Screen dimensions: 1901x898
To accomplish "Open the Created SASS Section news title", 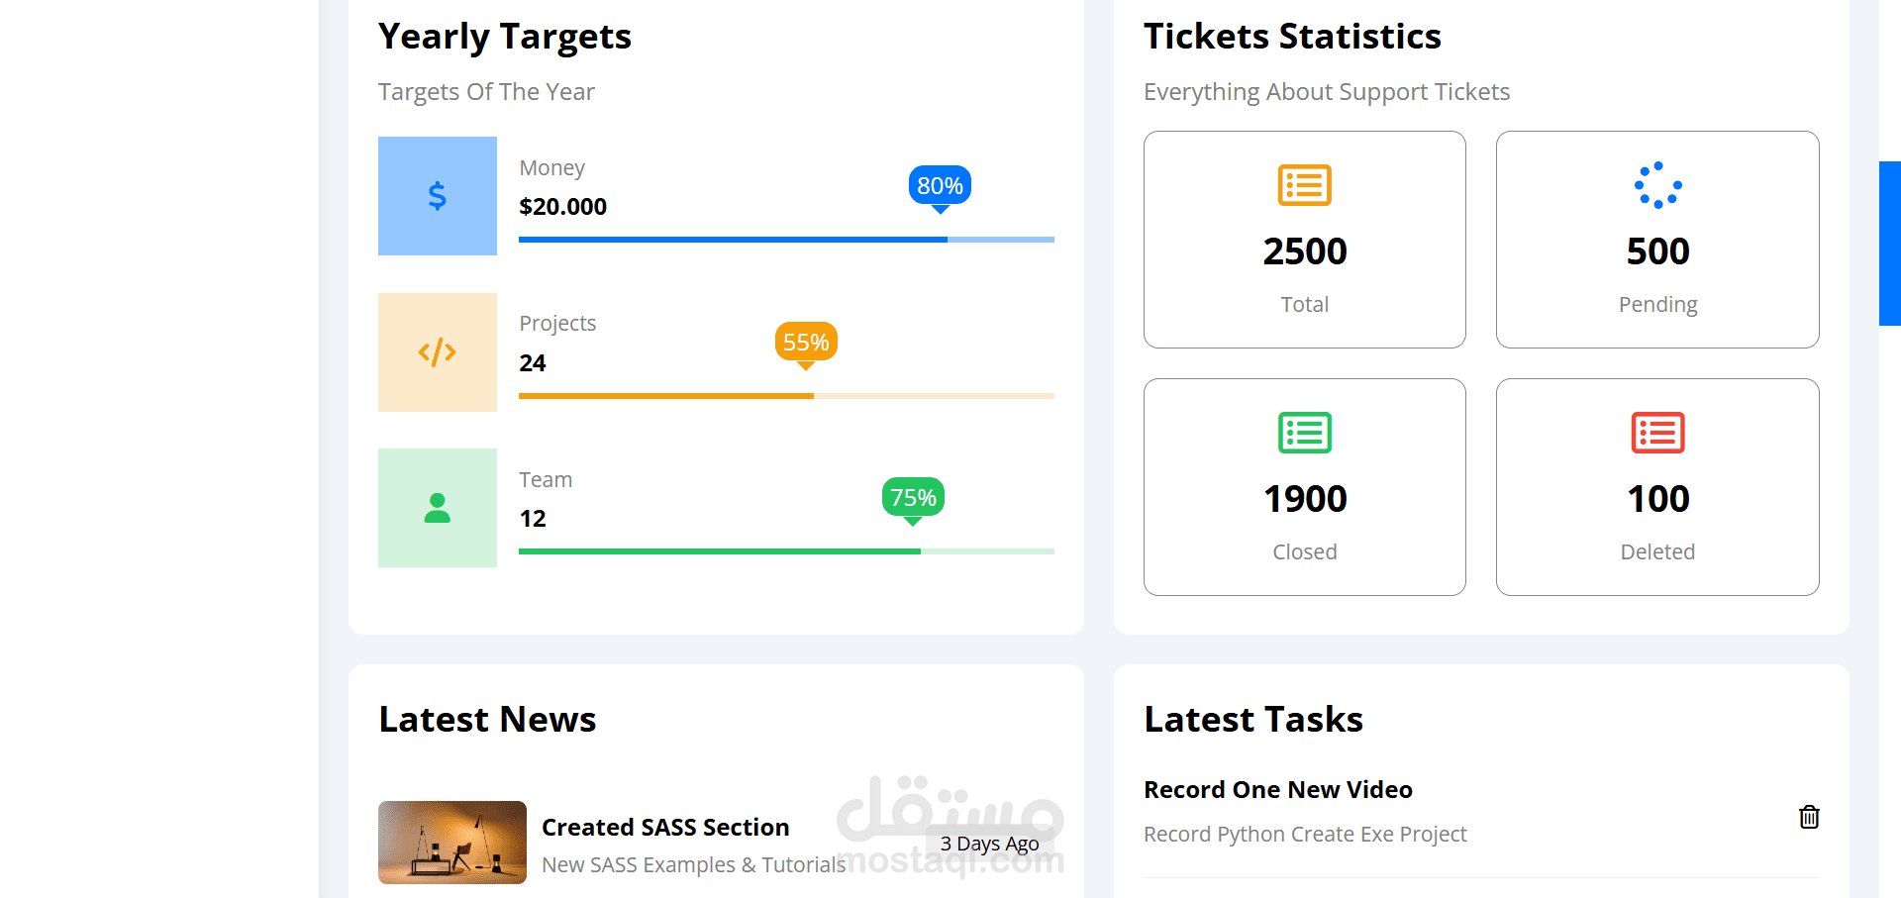I will (x=665, y=827).
